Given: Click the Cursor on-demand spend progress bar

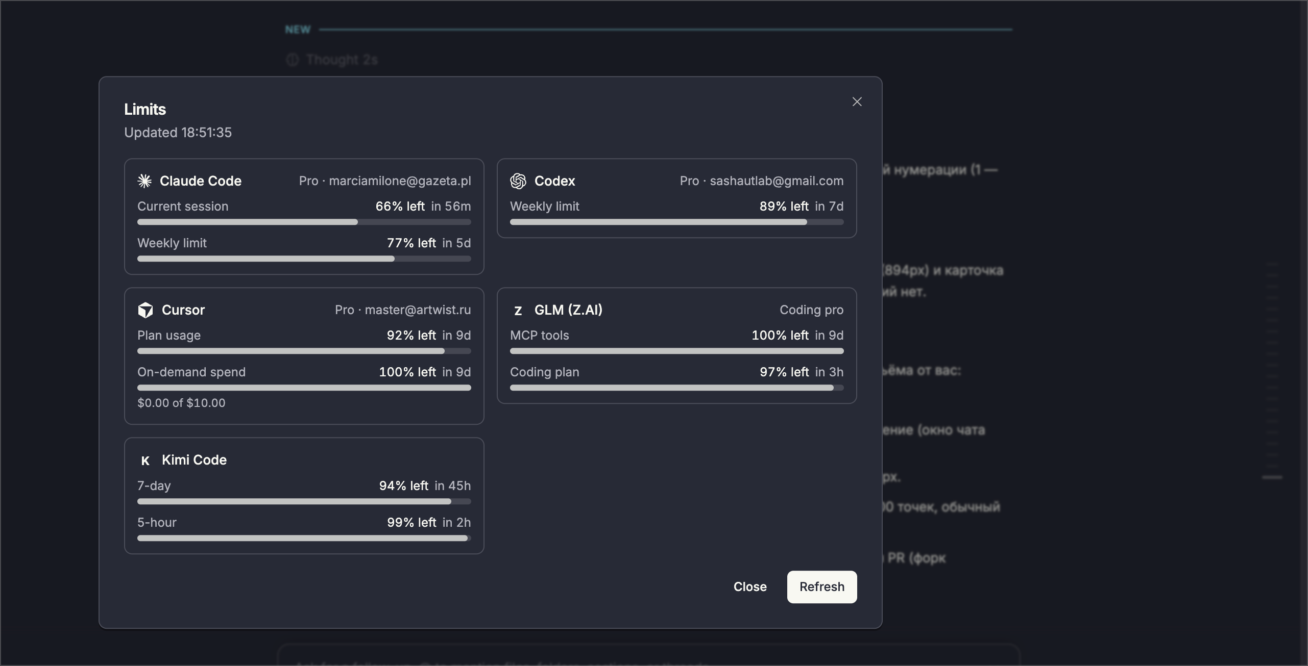Looking at the screenshot, I should [x=304, y=388].
